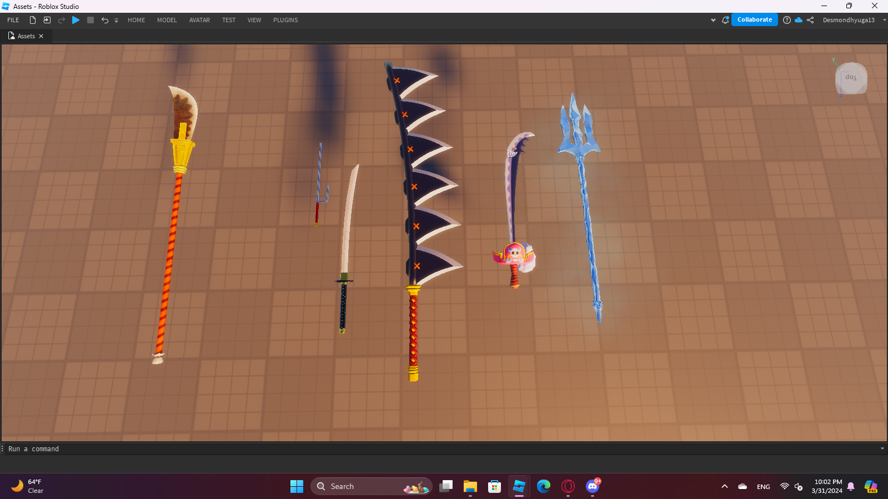This screenshot has height=499, width=888.
Task: Open the notification center bell icon
Action: 851,487
